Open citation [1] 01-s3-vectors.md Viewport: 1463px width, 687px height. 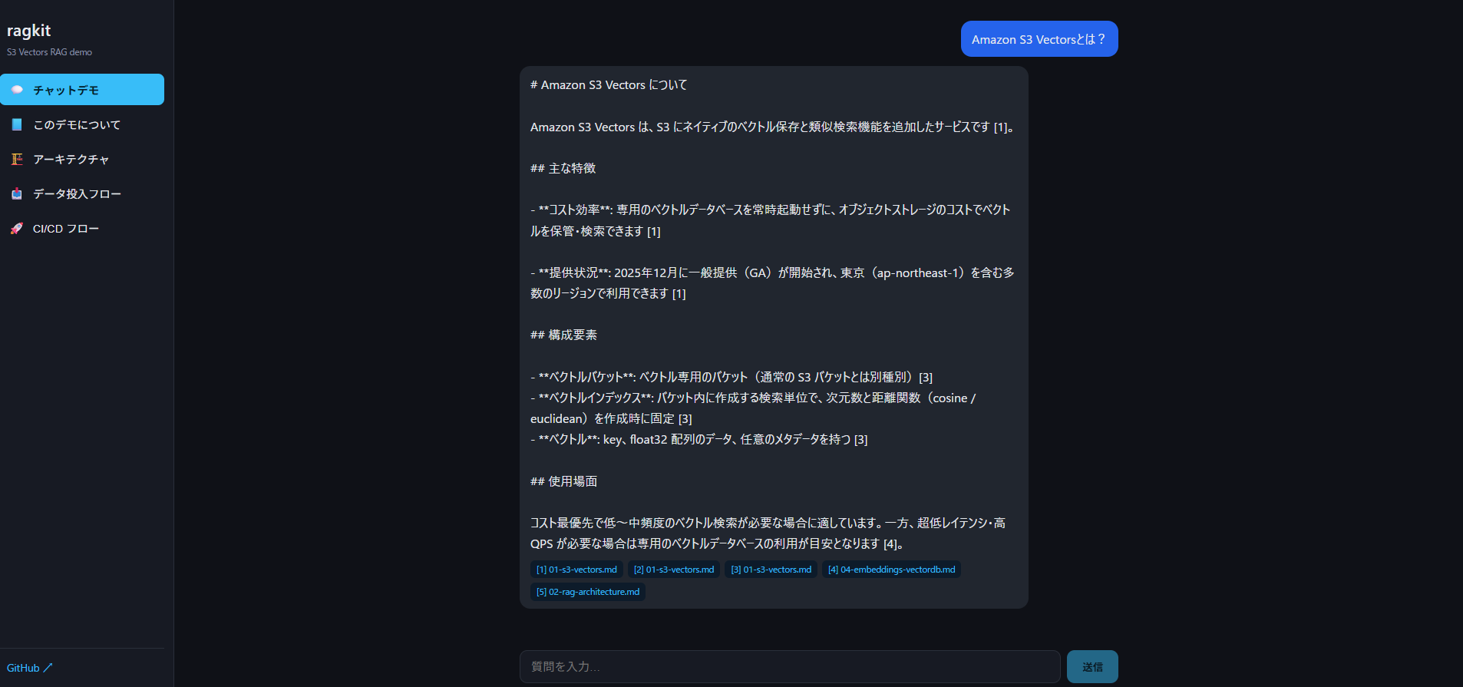coord(576,570)
